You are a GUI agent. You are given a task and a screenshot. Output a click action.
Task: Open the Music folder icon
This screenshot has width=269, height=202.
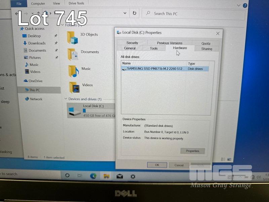73,71
